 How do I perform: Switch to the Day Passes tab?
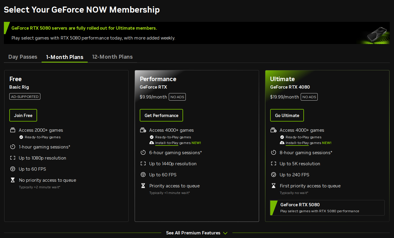[x=23, y=57]
